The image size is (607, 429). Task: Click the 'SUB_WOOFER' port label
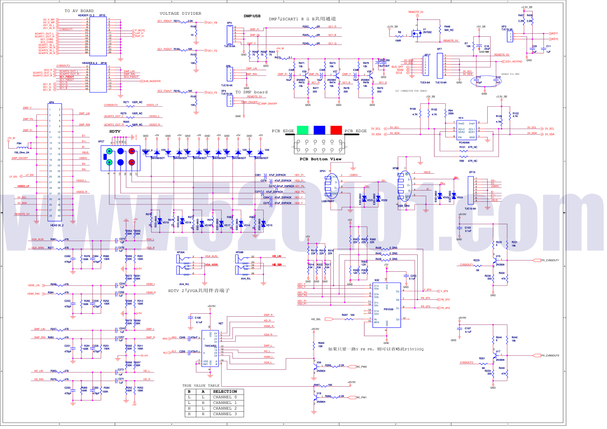point(152,81)
